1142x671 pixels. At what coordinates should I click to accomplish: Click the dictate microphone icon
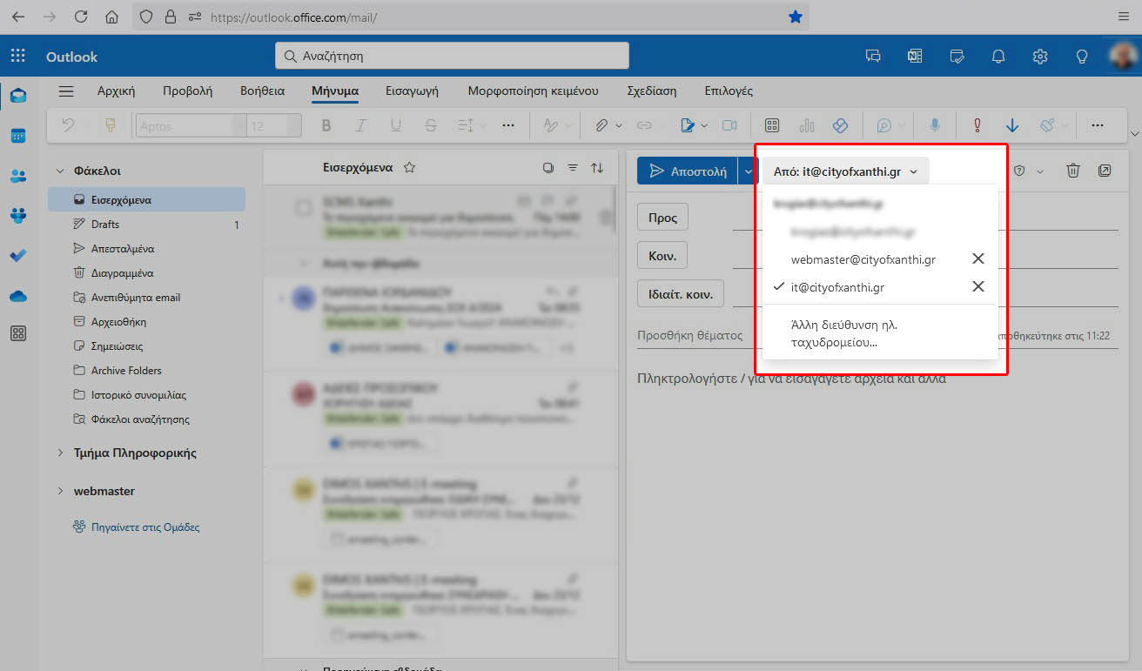click(934, 125)
